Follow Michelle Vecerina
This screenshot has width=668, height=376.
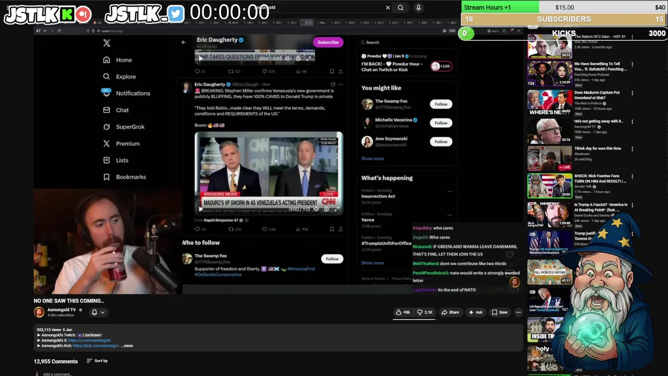pyautogui.click(x=441, y=123)
